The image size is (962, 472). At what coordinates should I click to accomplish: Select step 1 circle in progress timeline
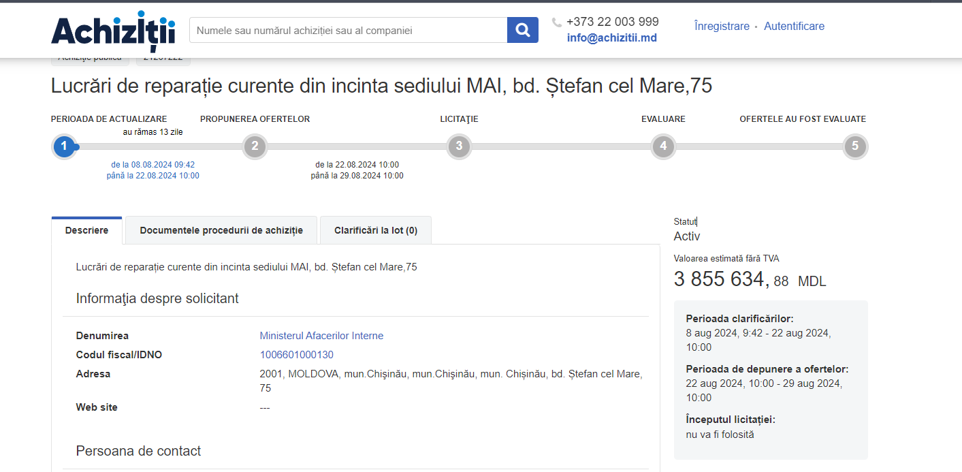pos(64,146)
